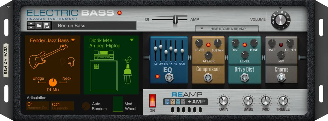Click the Neck pickup label
328x121 pixels.
(x=67, y=78)
